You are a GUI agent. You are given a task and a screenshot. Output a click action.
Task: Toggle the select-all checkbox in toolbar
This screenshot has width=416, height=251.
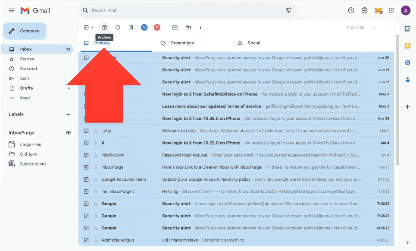[x=86, y=27]
